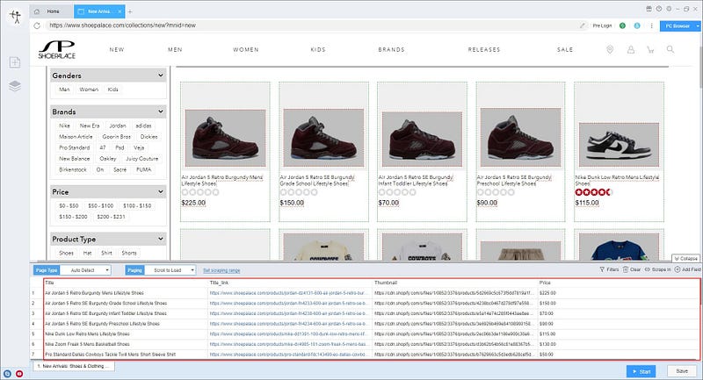Select the adidas brand filter
This screenshot has height=380, width=703.
tap(143, 125)
